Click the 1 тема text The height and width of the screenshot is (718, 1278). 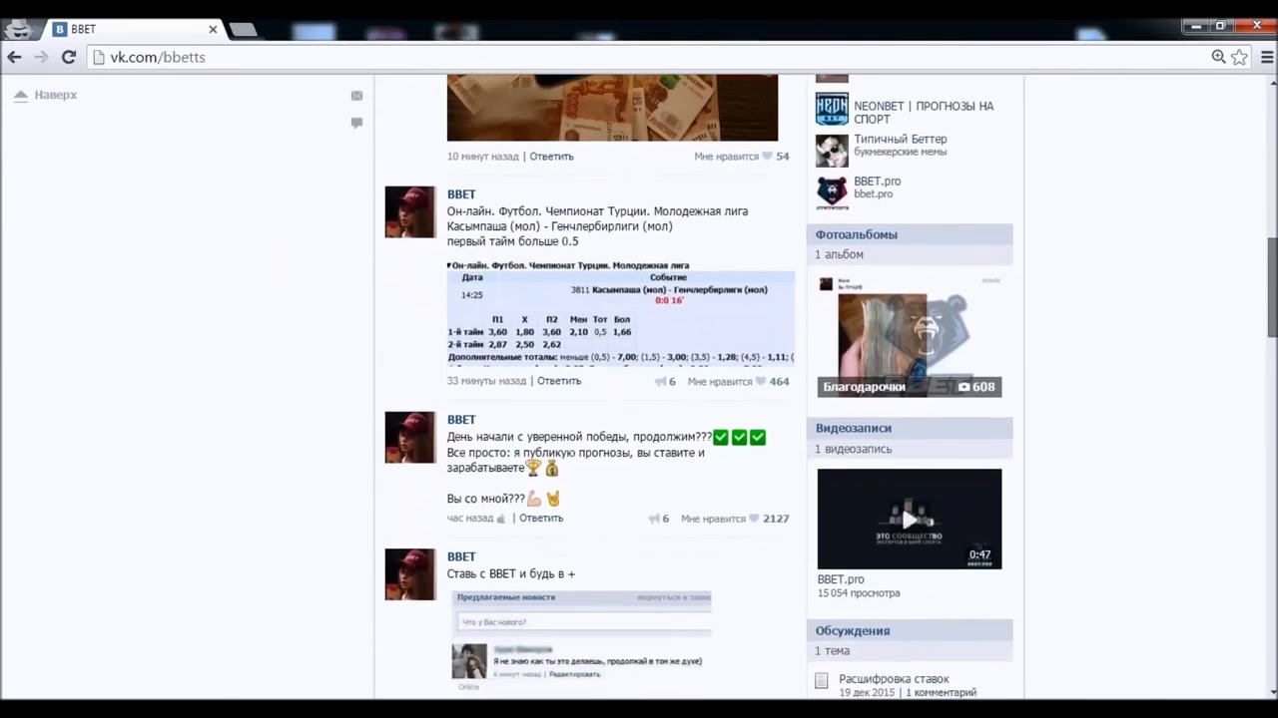pyautogui.click(x=833, y=651)
